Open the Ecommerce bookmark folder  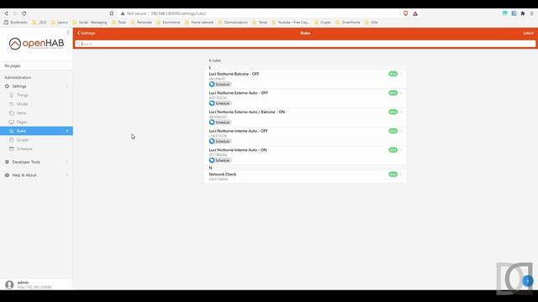tap(168, 23)
